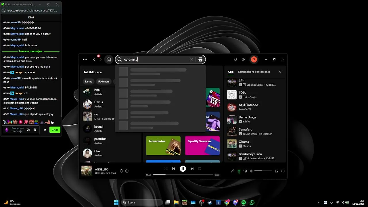Open ANGELITO song title link
This screenshot has height=207, width=368.
[x=101, y=169]
